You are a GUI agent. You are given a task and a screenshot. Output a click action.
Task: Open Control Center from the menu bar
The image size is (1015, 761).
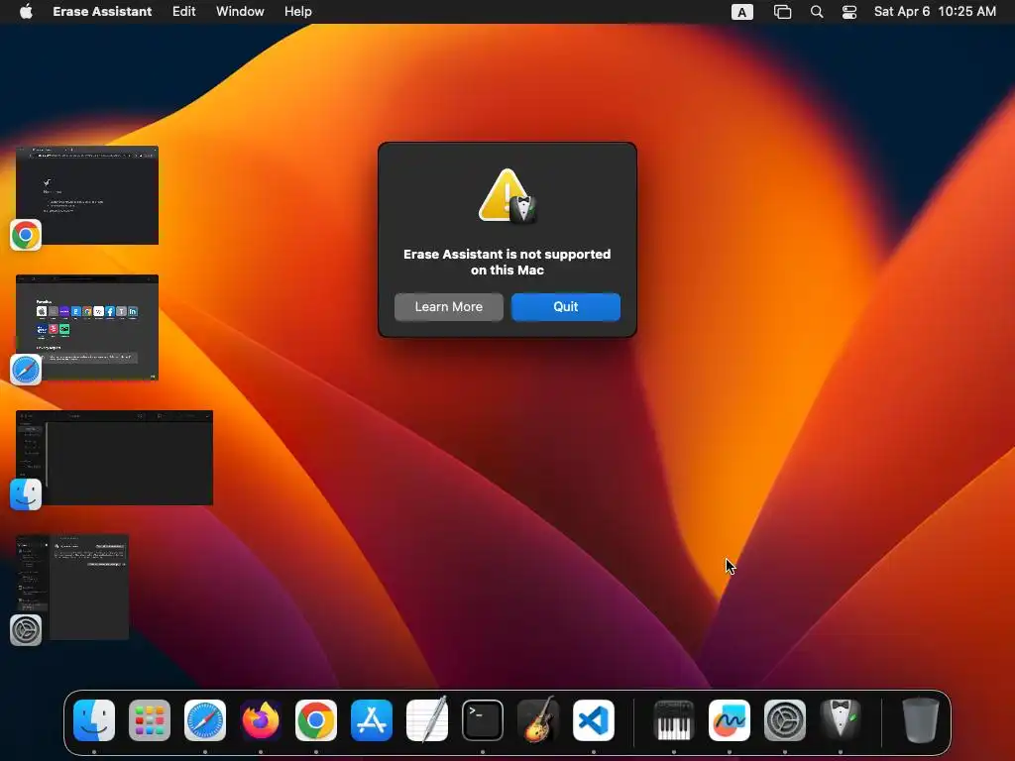pos(849,12)
